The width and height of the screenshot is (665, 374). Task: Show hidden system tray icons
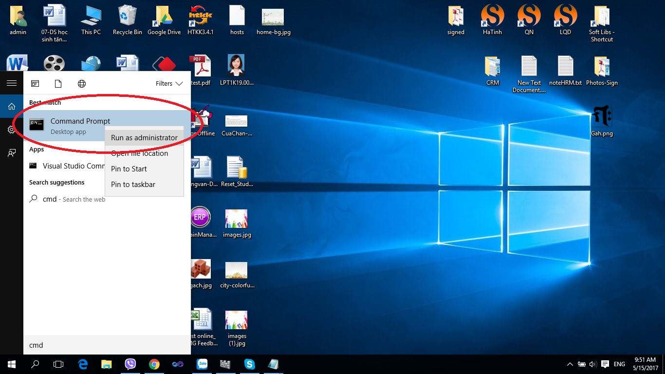[570, 364]
